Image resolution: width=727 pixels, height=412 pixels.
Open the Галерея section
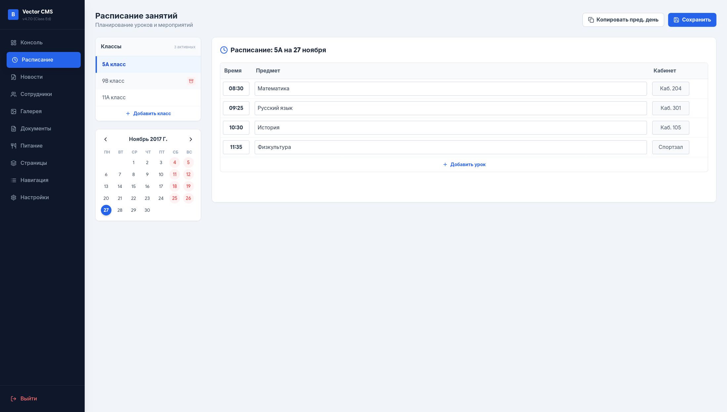[x=31, y=112]
